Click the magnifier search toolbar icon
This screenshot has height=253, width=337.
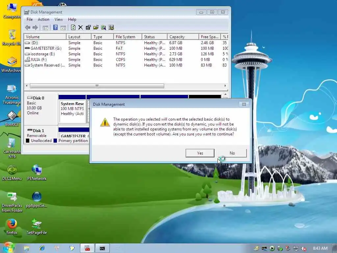click(x=103, y=27)
